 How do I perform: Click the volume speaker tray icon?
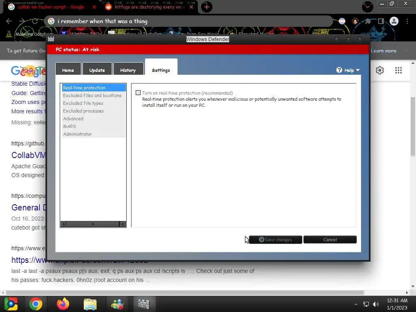376,304
